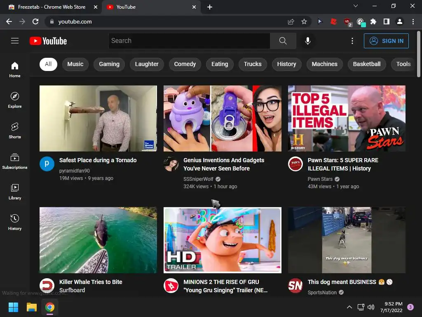422x317 pixels.
Task: Open pyramidfan90 channel avatar
Action: tap(47, 163)
